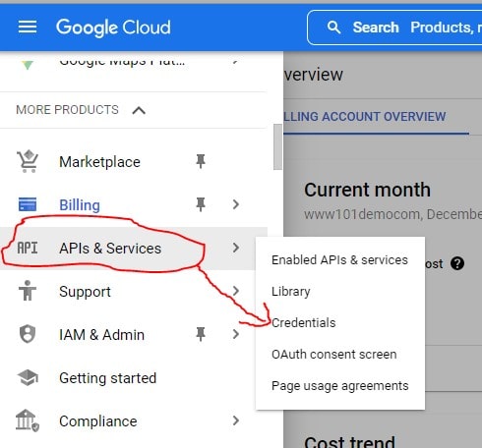Click the Google Maps Platform pin icon
This screenshot has width=482, height=448.
click(28, 64)
